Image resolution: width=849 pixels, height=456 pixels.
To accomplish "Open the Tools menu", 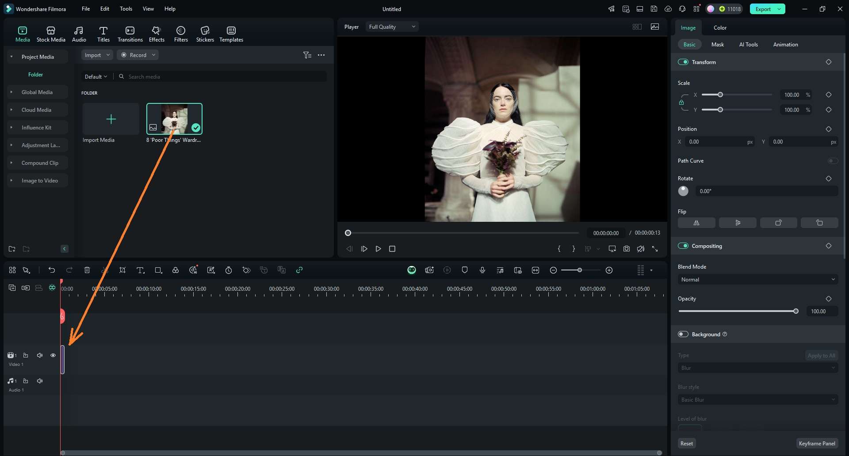I will [126, 9].
